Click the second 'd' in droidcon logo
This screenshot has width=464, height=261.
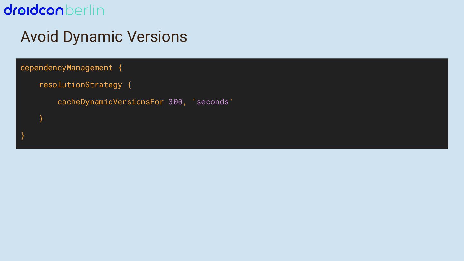point(34,10)
